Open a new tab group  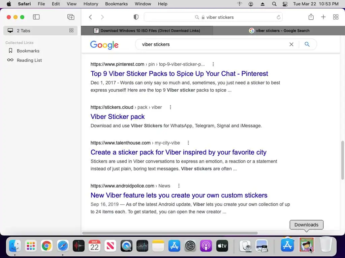(x=71, y=17)
